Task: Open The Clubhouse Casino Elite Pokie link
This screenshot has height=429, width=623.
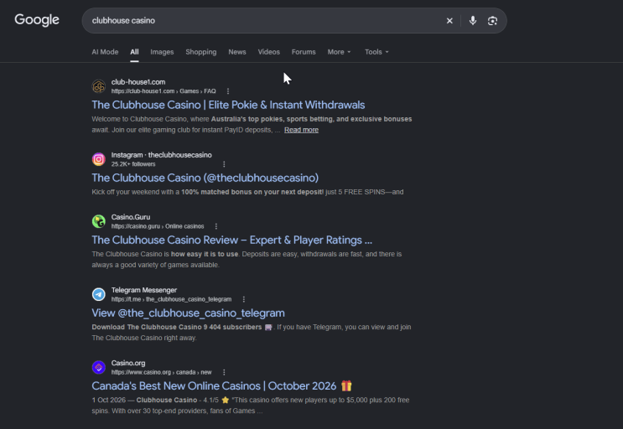Action: (x=228, y=105)
